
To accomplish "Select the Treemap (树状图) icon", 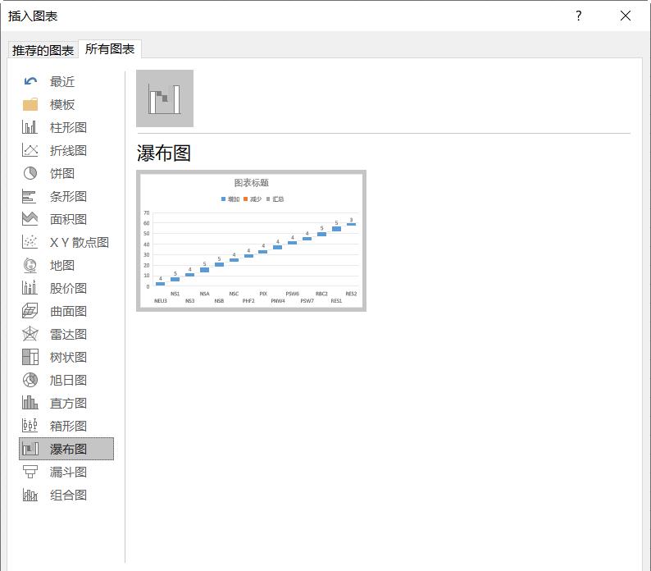I will point(30,357).
